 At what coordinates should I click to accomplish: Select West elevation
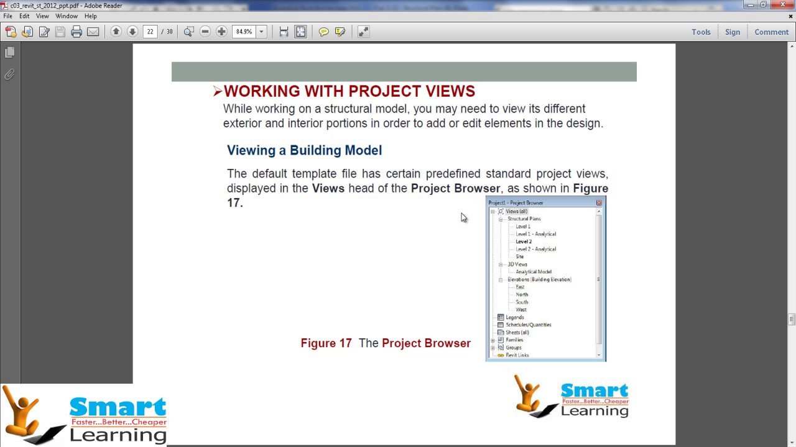[x=521, y=310]
